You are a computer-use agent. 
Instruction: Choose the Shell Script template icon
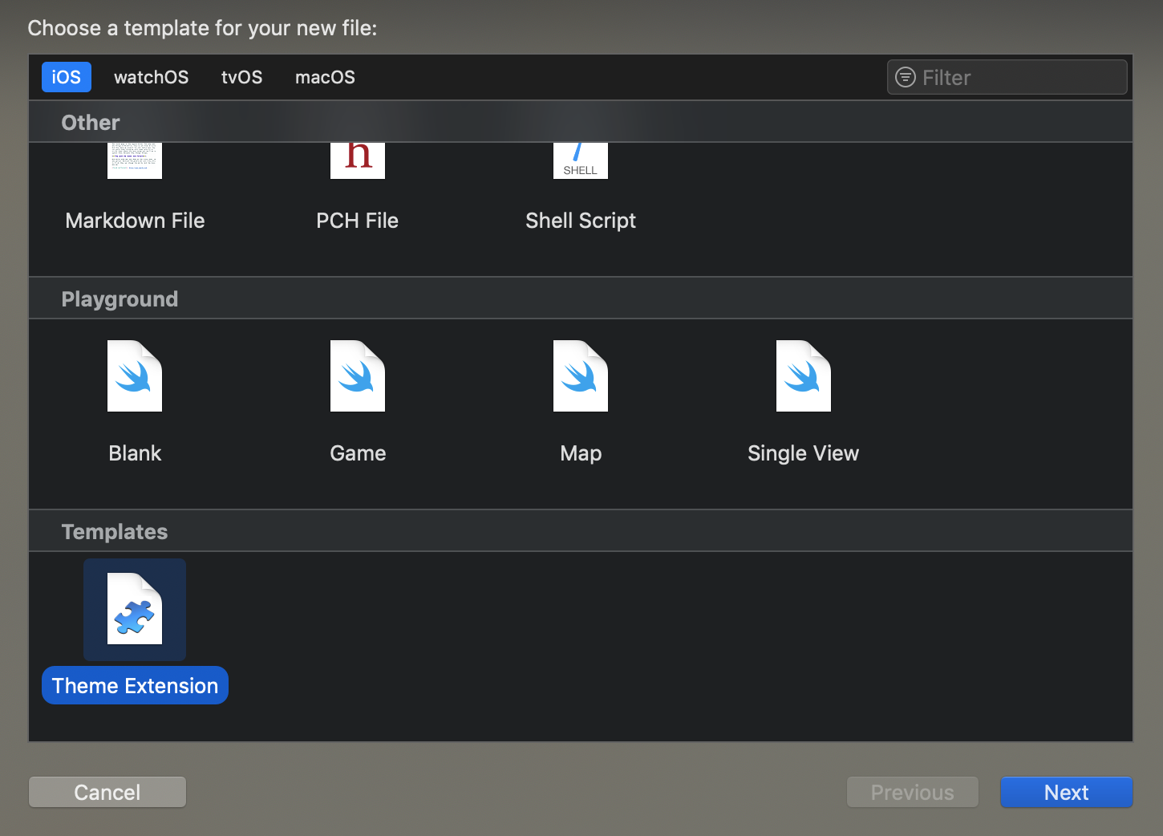click(581, 160)
